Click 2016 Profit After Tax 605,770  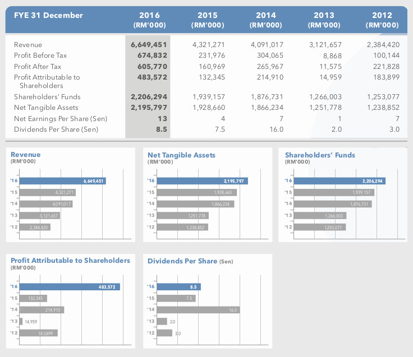pos(152,67)
